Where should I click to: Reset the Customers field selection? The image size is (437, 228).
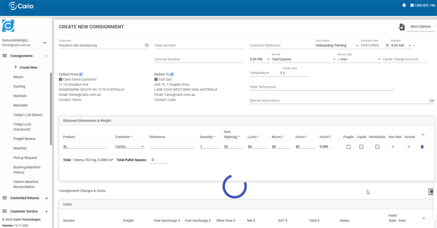147,46
